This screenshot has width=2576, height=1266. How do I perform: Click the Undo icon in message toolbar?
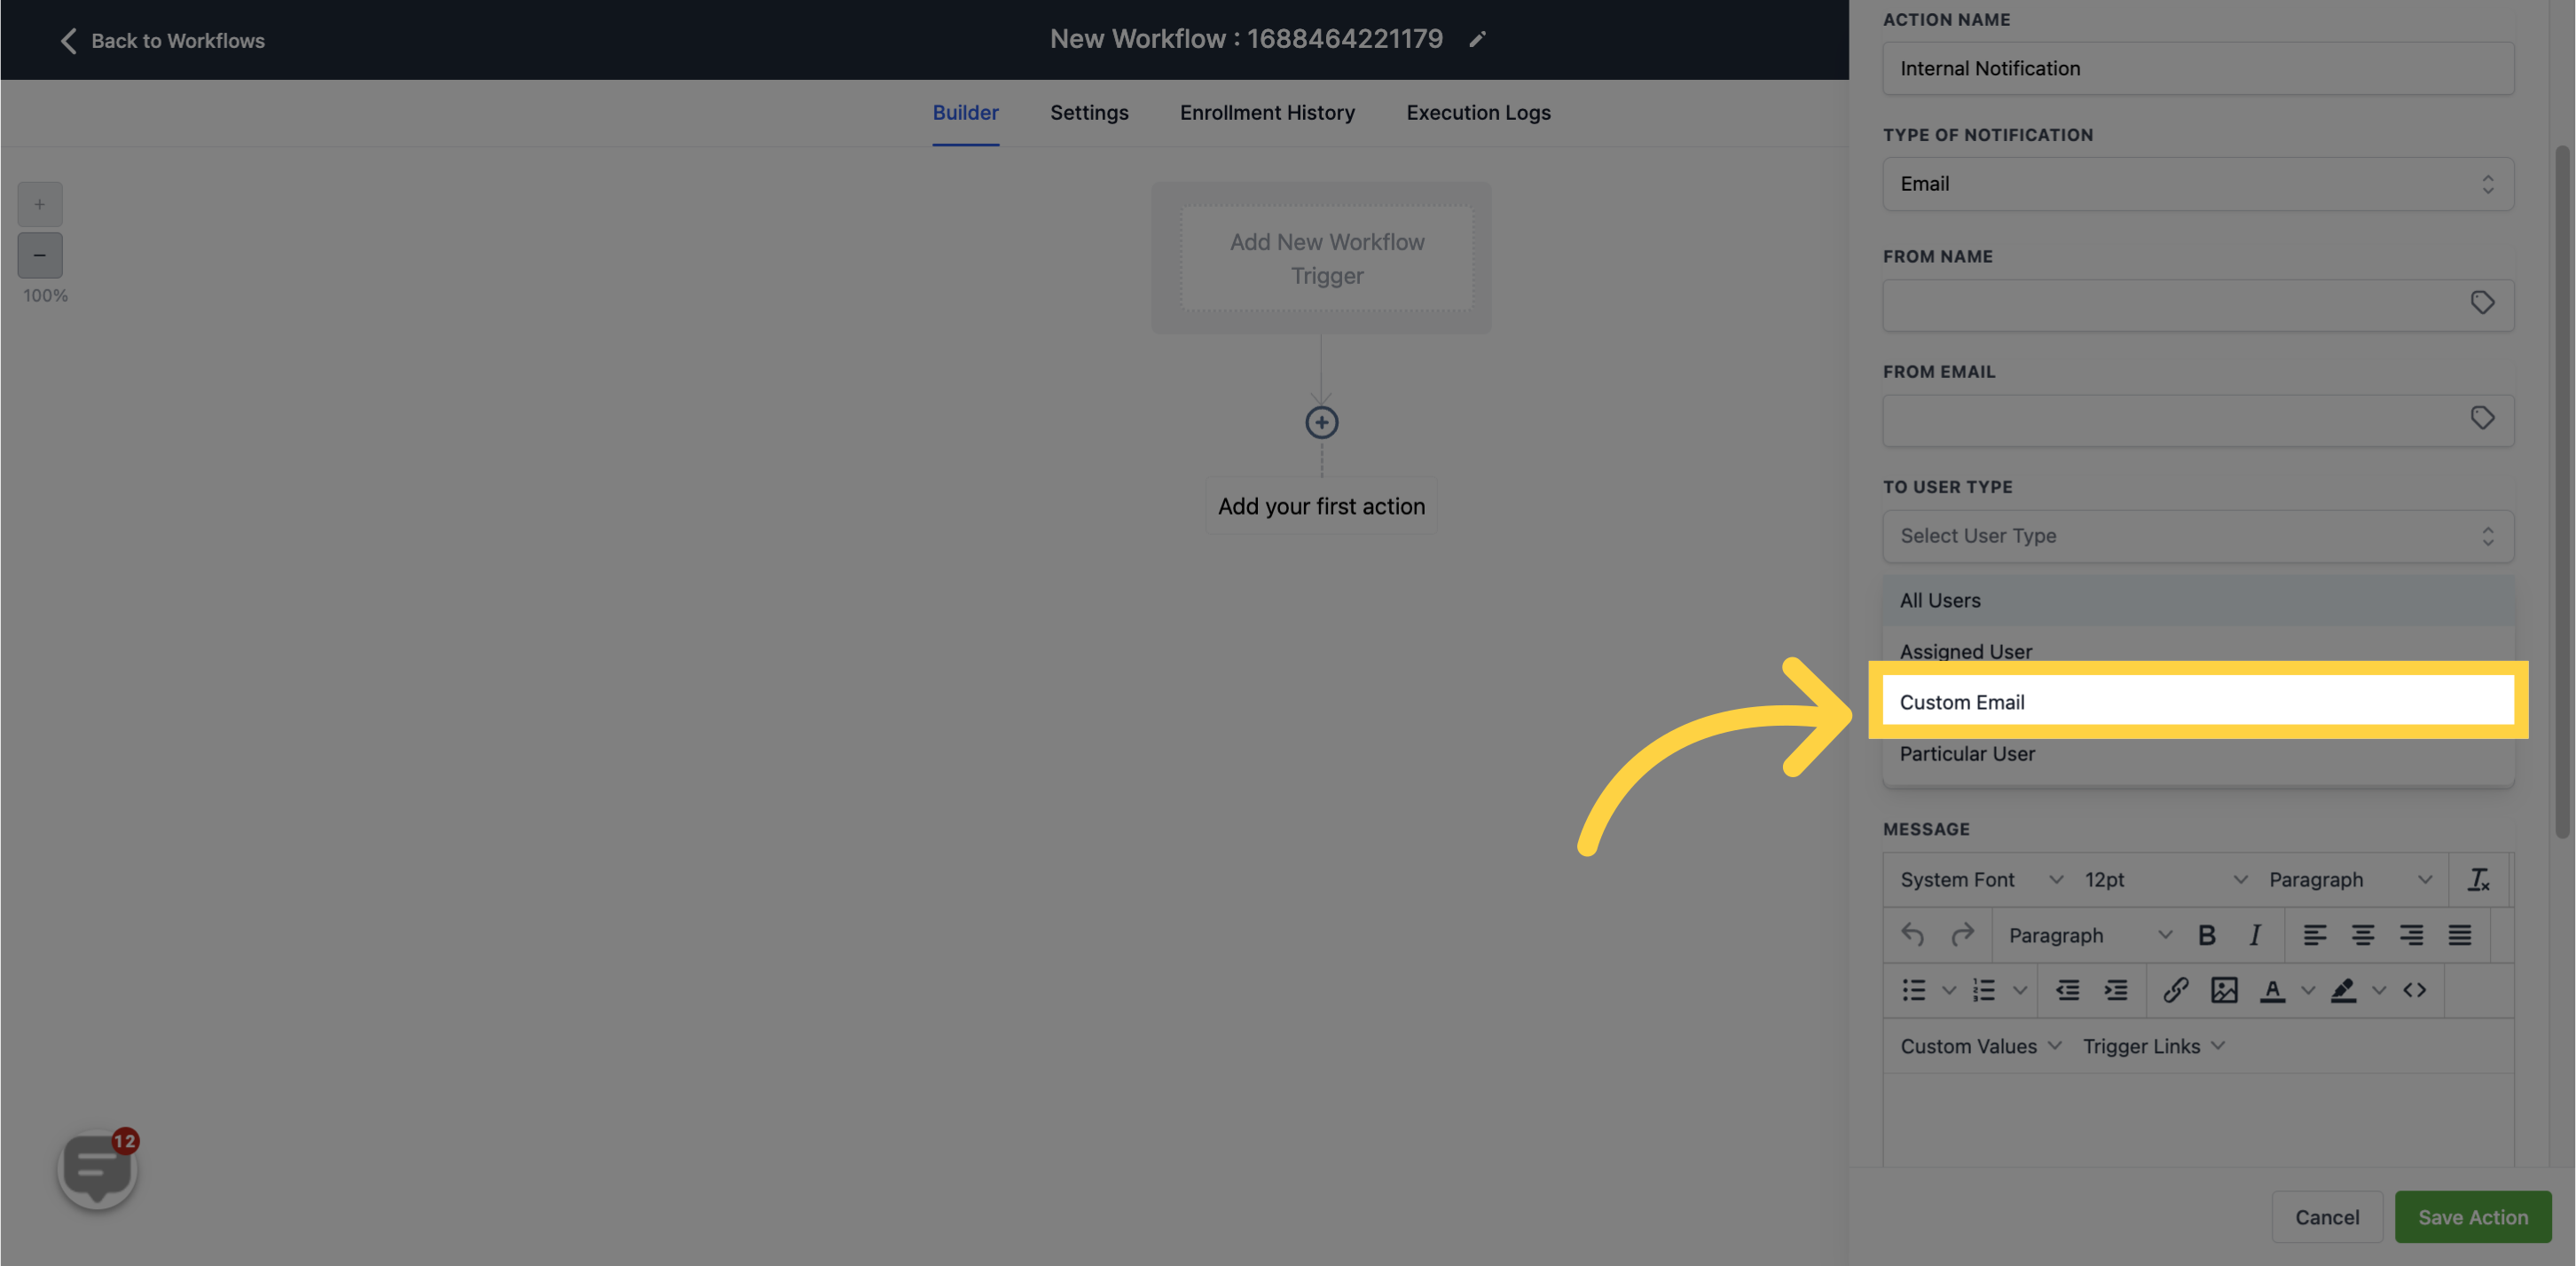point(1912,934)
